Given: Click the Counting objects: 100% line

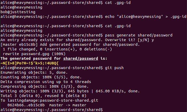Looking at the screenshot, I should pos(41,77).
